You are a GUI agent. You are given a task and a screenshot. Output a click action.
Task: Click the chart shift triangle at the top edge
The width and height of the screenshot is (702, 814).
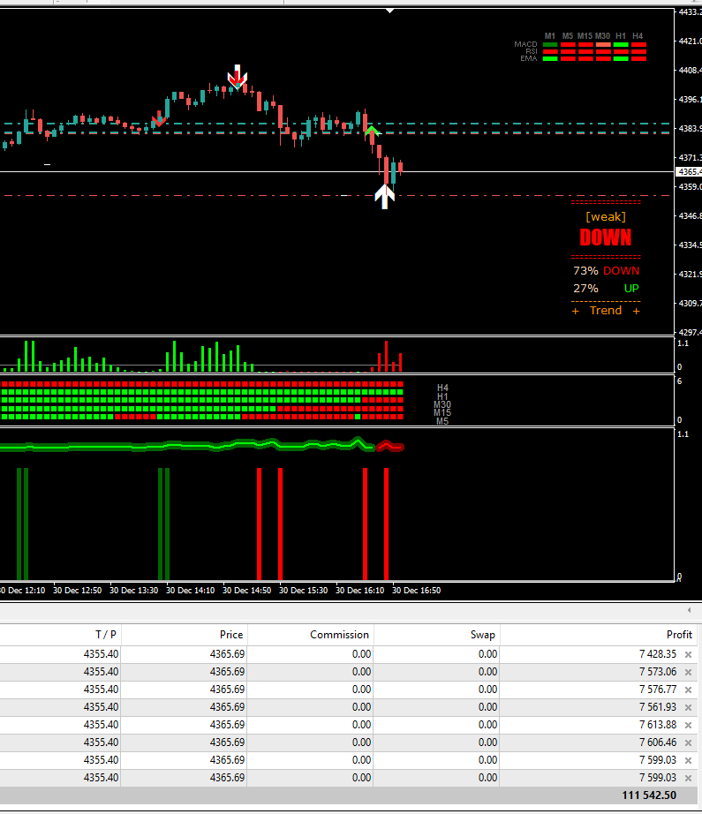coord(389,11)
